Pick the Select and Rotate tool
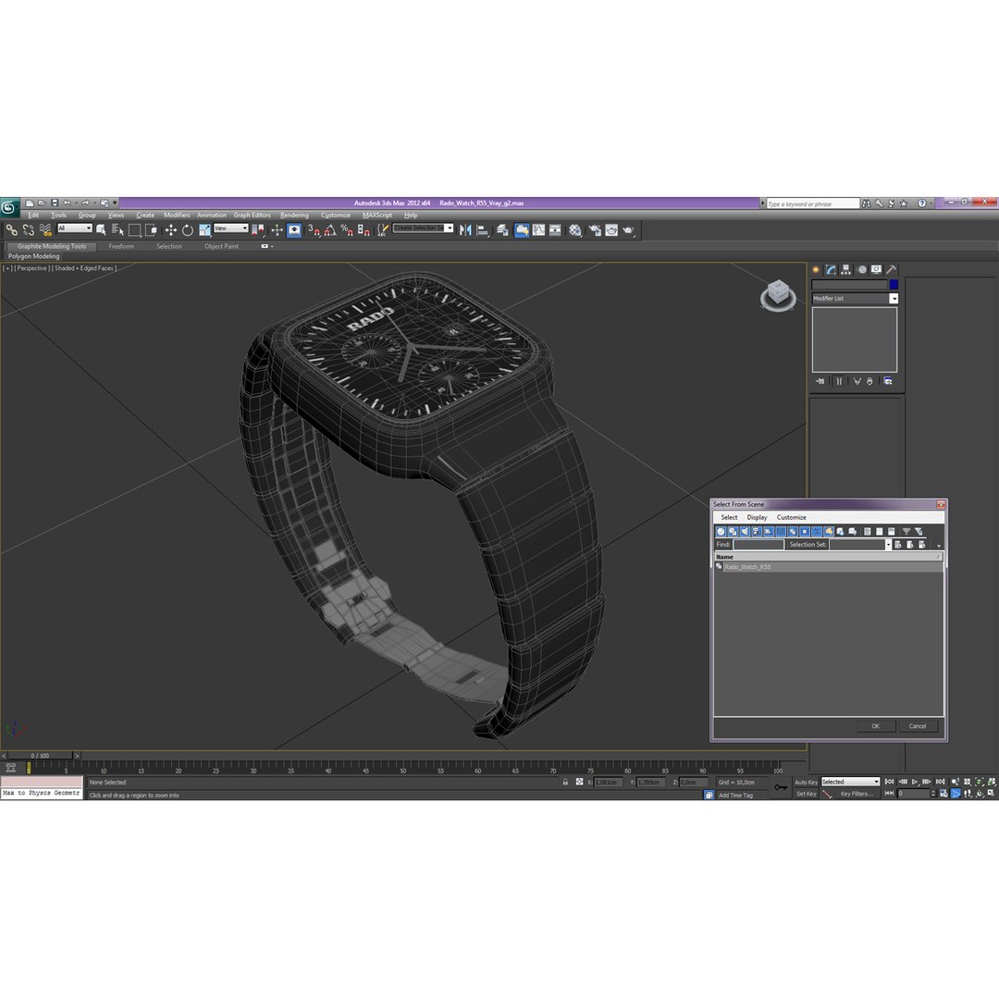 (187, 230)
